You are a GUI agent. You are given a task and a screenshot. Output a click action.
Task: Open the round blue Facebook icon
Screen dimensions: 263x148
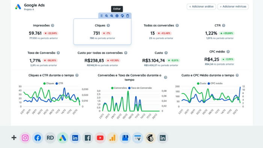coord(38,138)
